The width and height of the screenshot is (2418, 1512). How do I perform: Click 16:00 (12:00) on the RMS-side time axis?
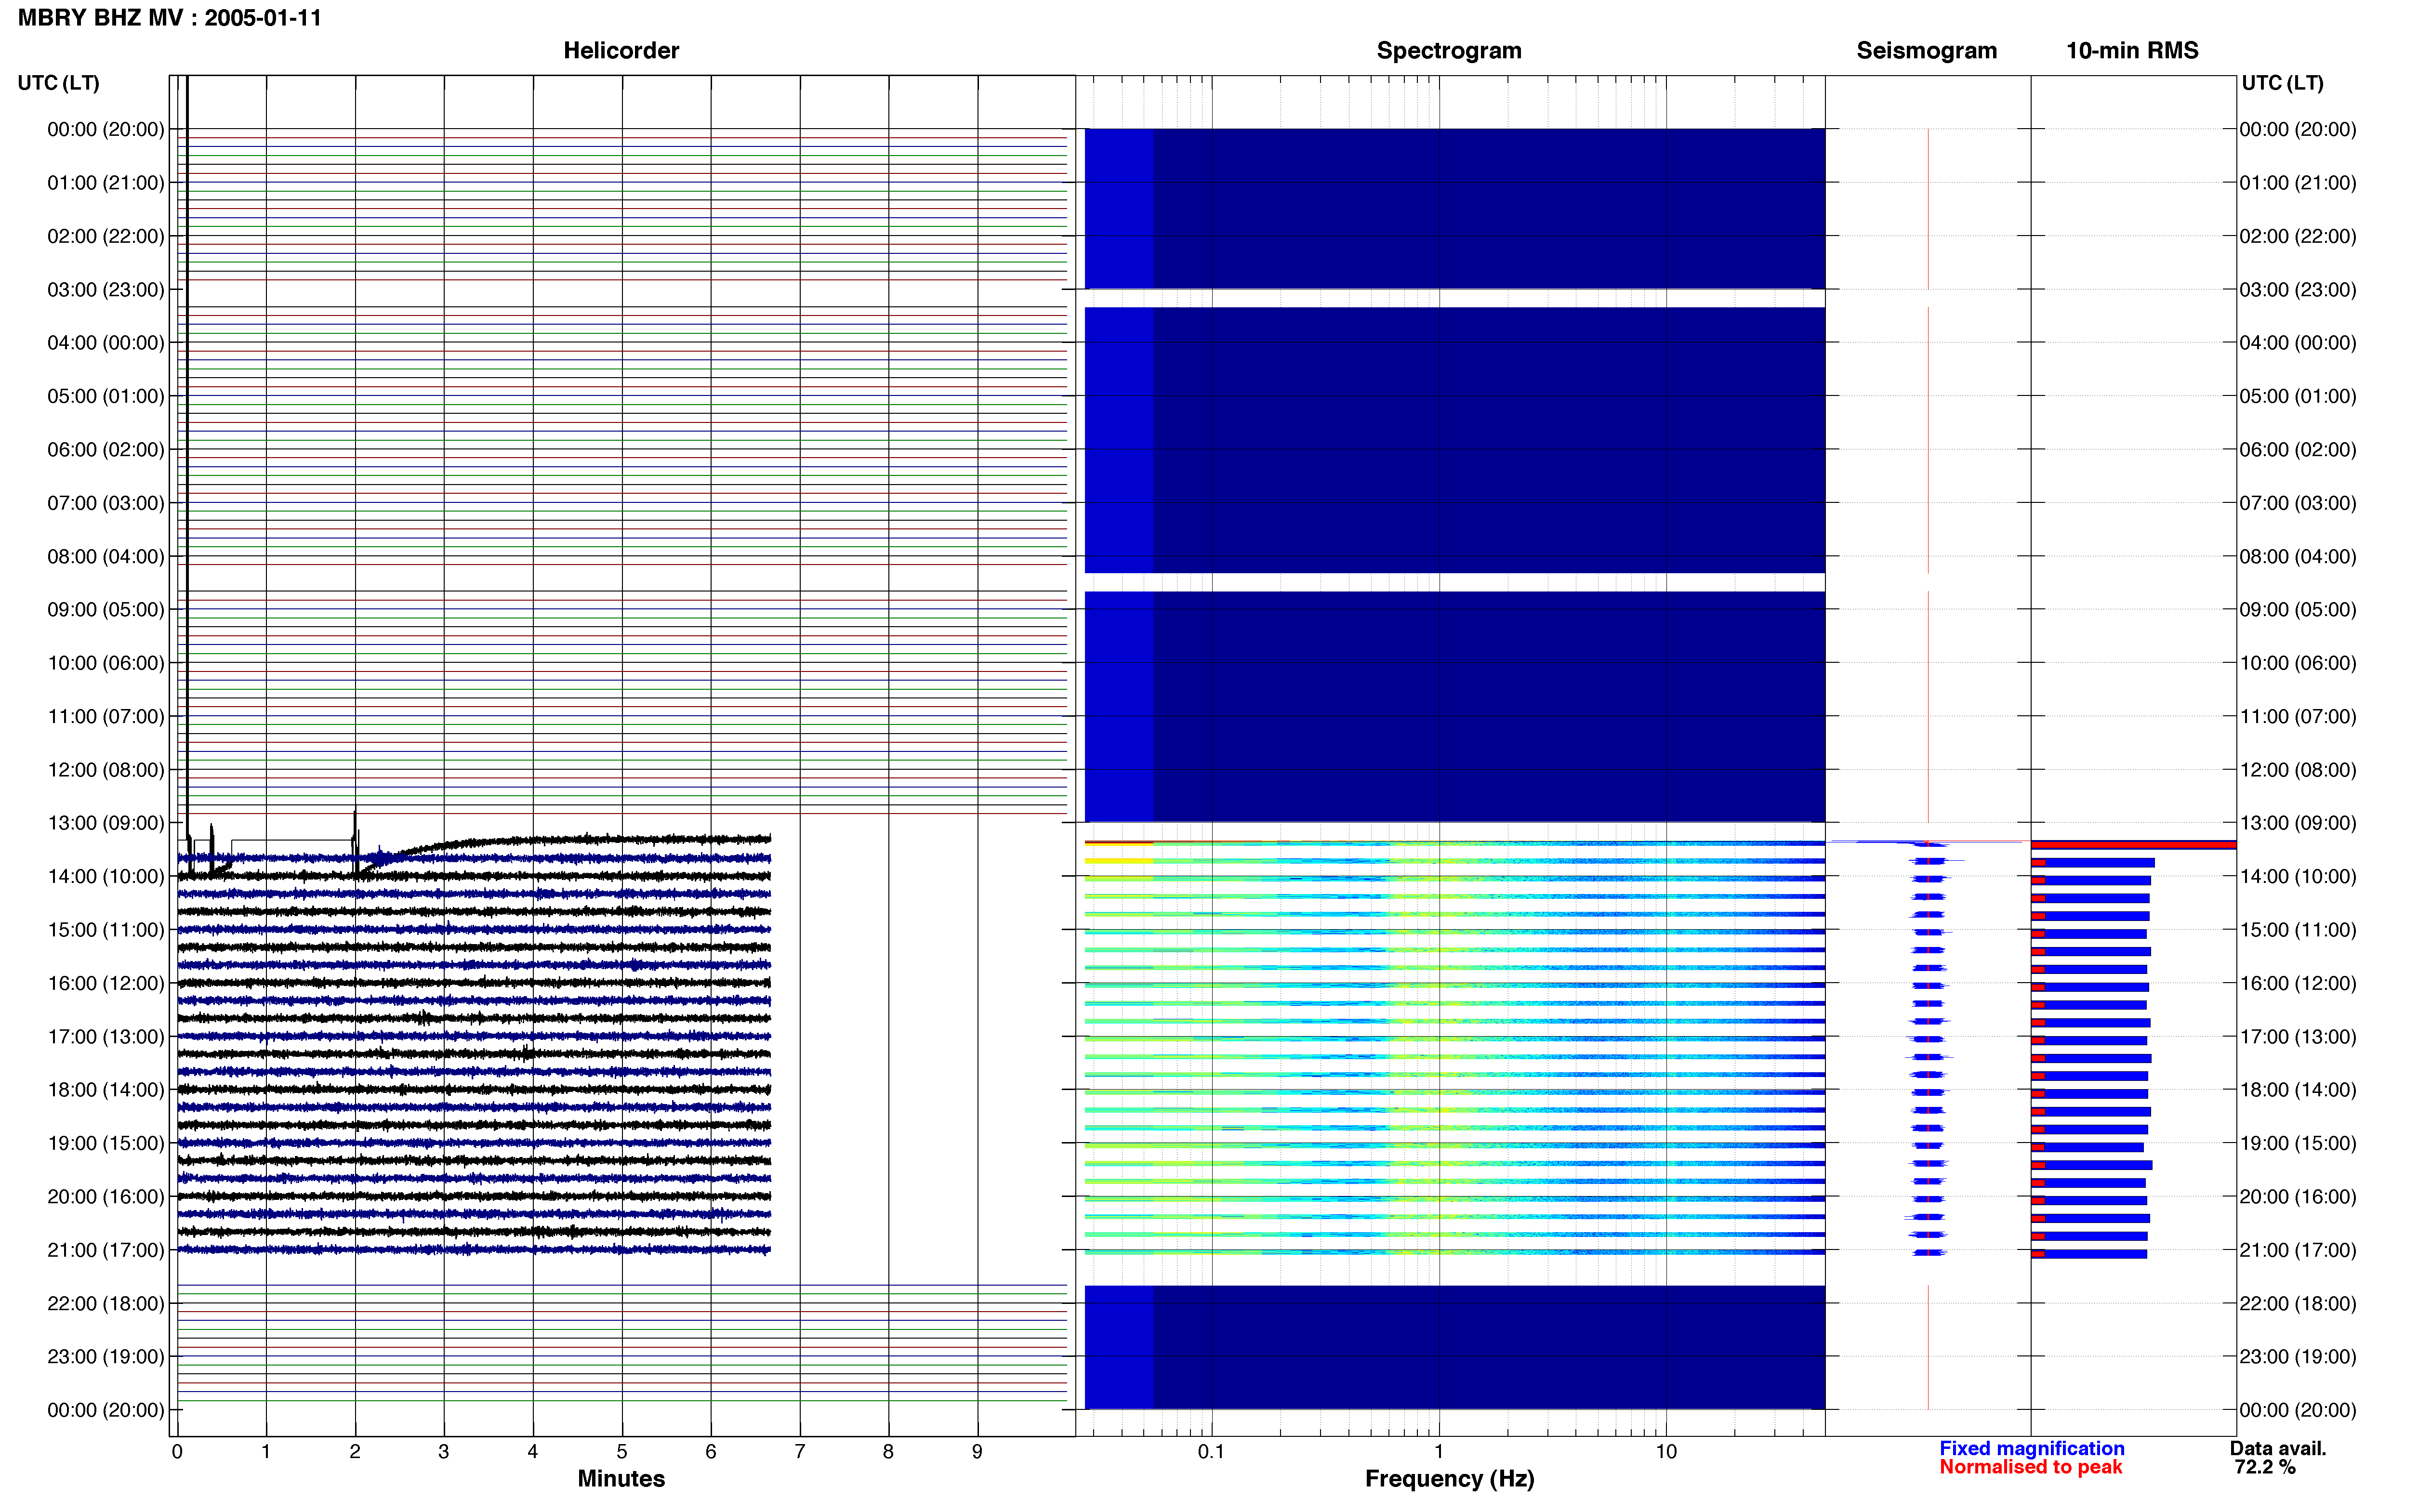point(2298,984)
